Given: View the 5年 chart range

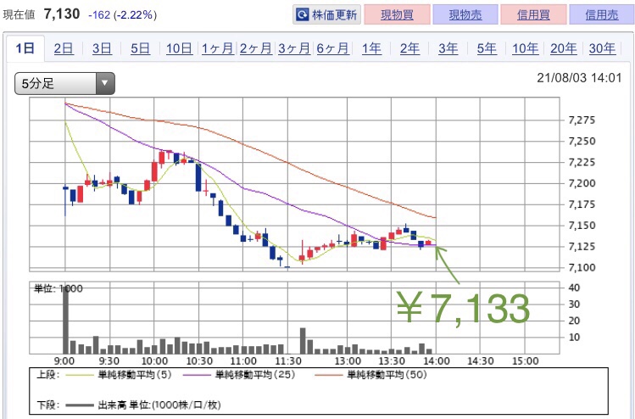Looking at the screenshot, I should tap(487, 48).
